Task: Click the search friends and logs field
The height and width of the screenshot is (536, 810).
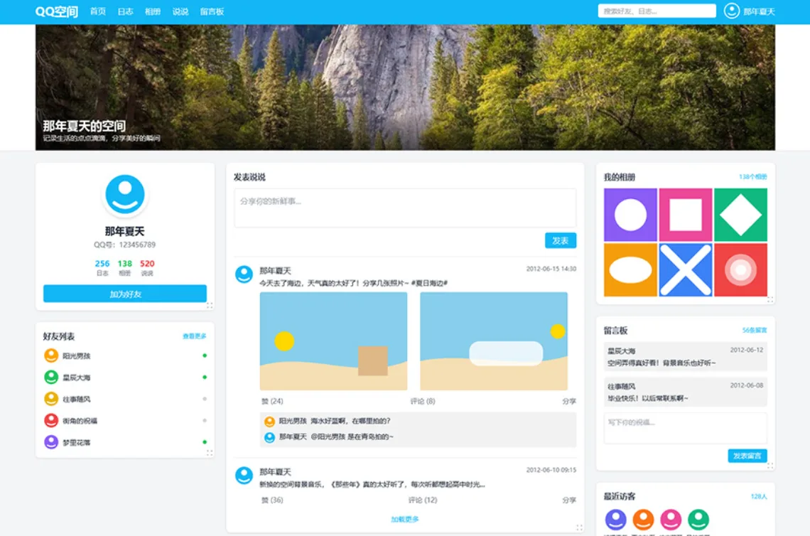Action: pos(657,11)
